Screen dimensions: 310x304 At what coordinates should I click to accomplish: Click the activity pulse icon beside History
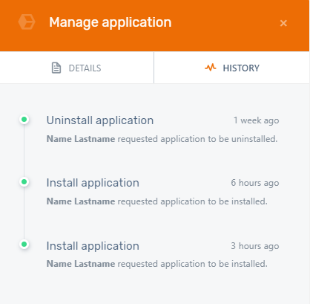click(x=211, y=68)
